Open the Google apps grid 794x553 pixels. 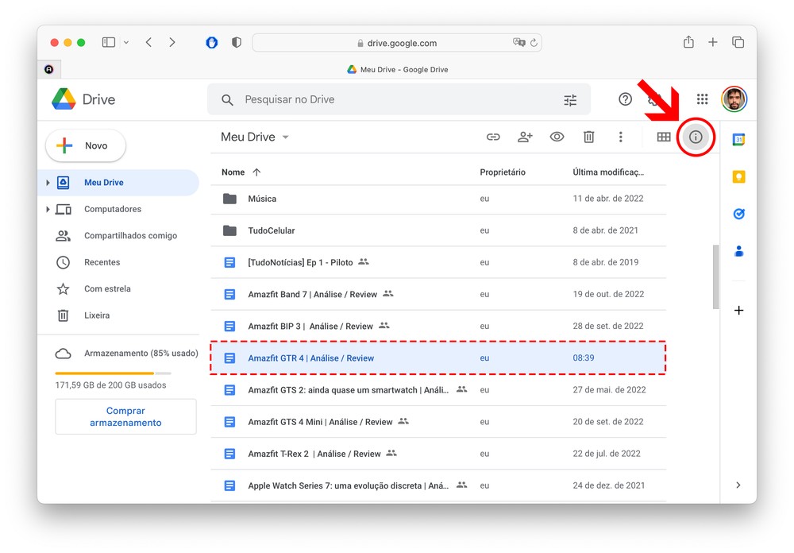tap(703, 99)
